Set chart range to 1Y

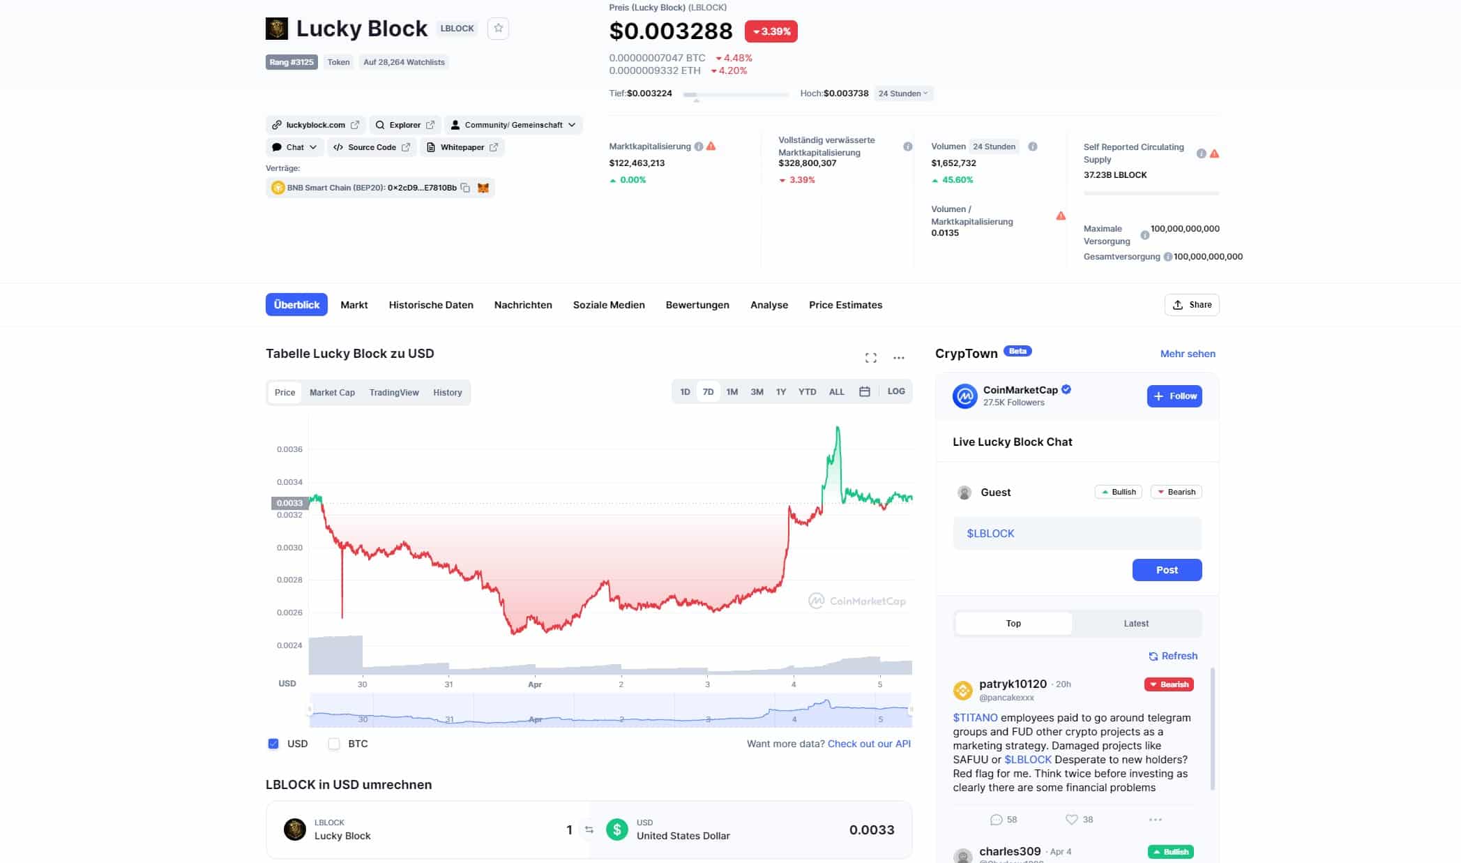[781, 392]
